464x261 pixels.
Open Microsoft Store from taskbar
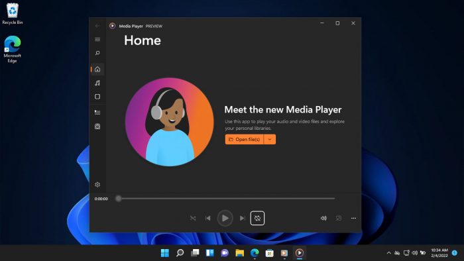click(x=270, y=253)
